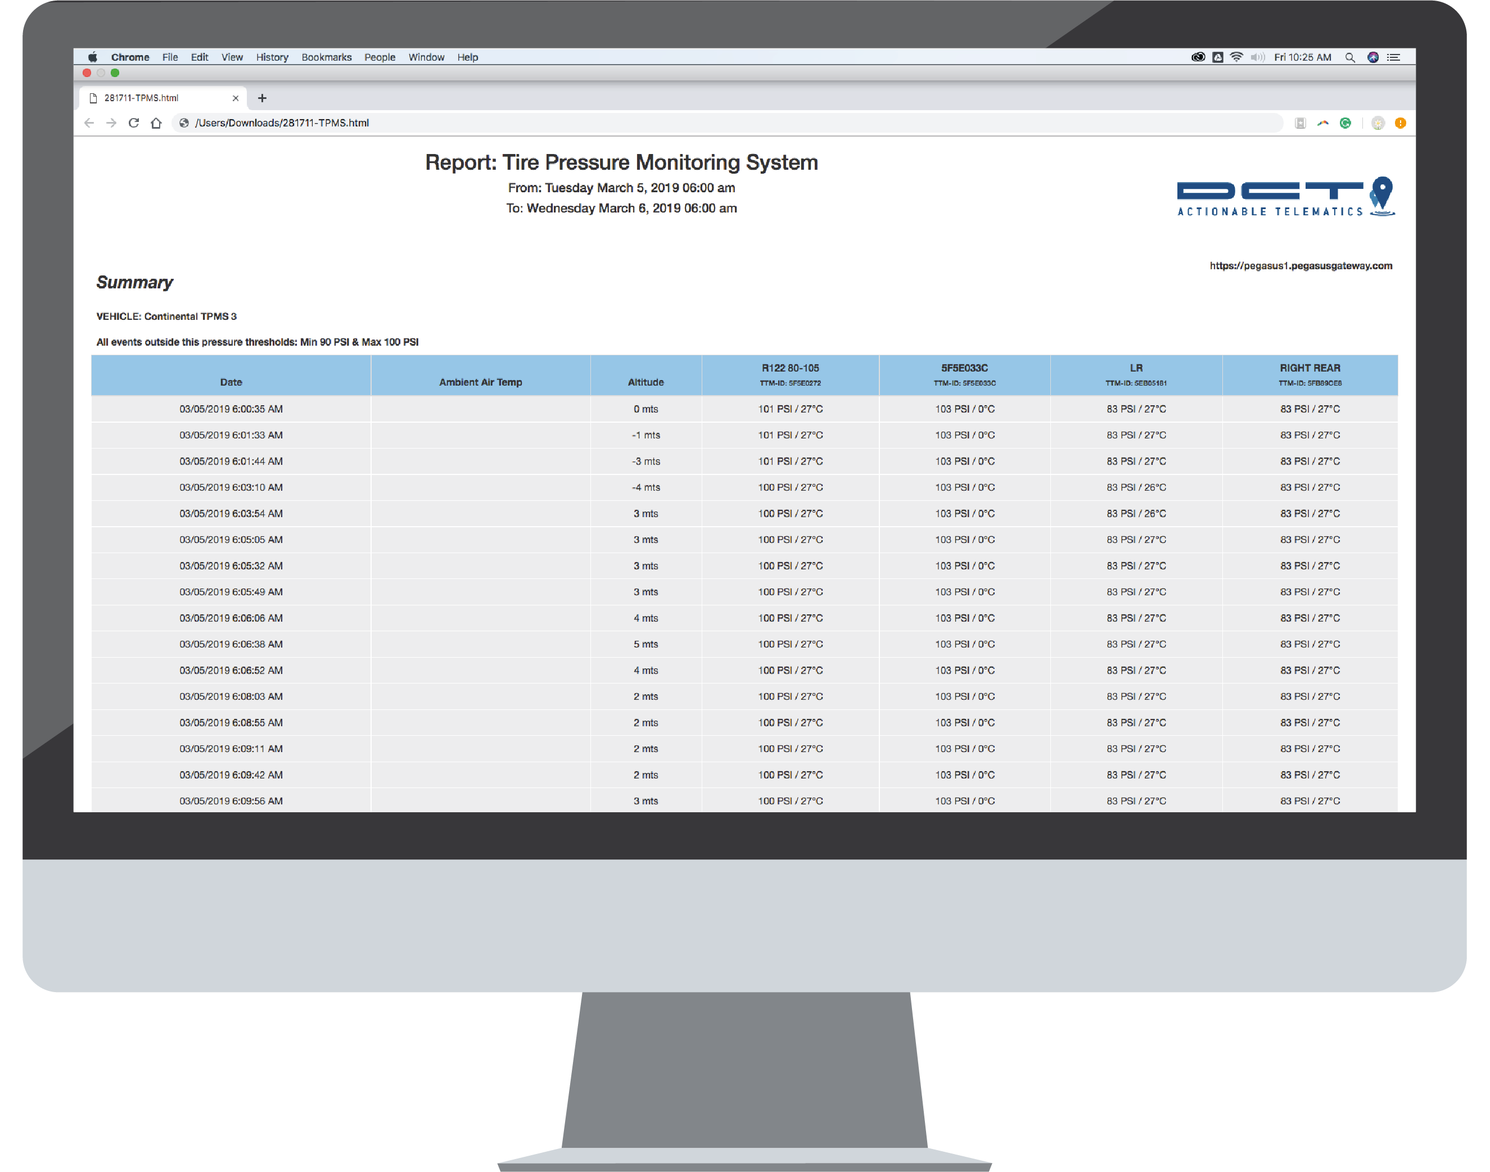Close the 281711-TPMS.html tab

tap(236, 98)
